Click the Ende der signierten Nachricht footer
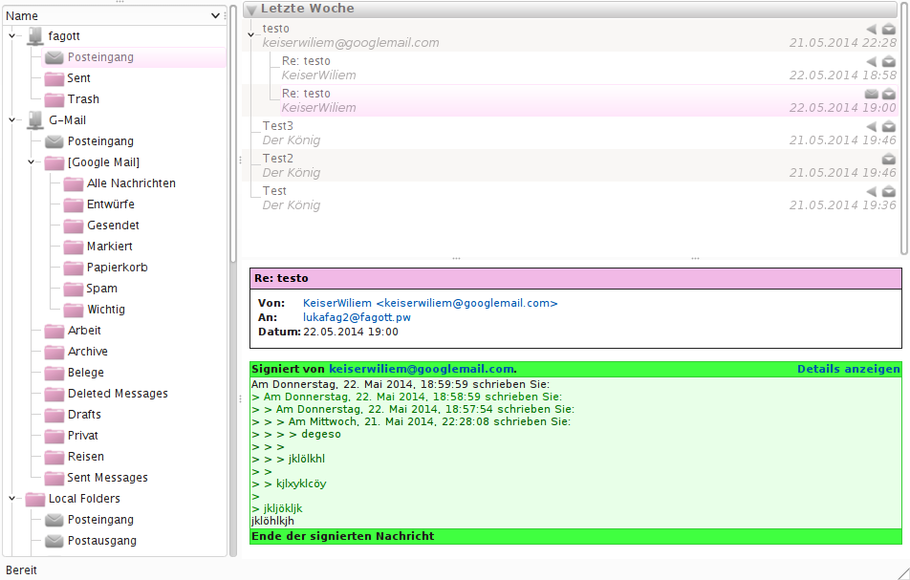The height and width of the screenshot is (580, 910). point(575,536)
